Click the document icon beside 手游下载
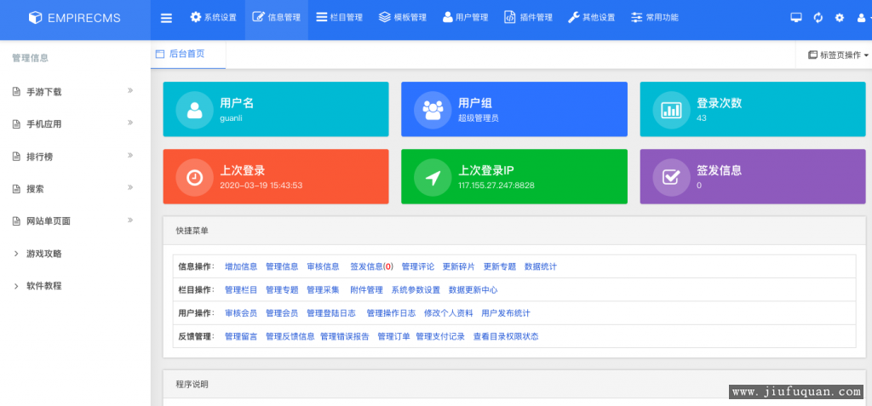This screenshot has height=406, width=872. point(17,92)
